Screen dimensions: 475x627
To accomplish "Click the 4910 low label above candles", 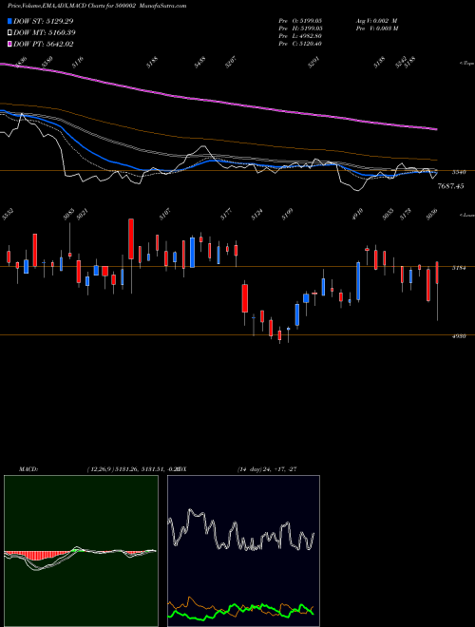I will tap(358, 215).
